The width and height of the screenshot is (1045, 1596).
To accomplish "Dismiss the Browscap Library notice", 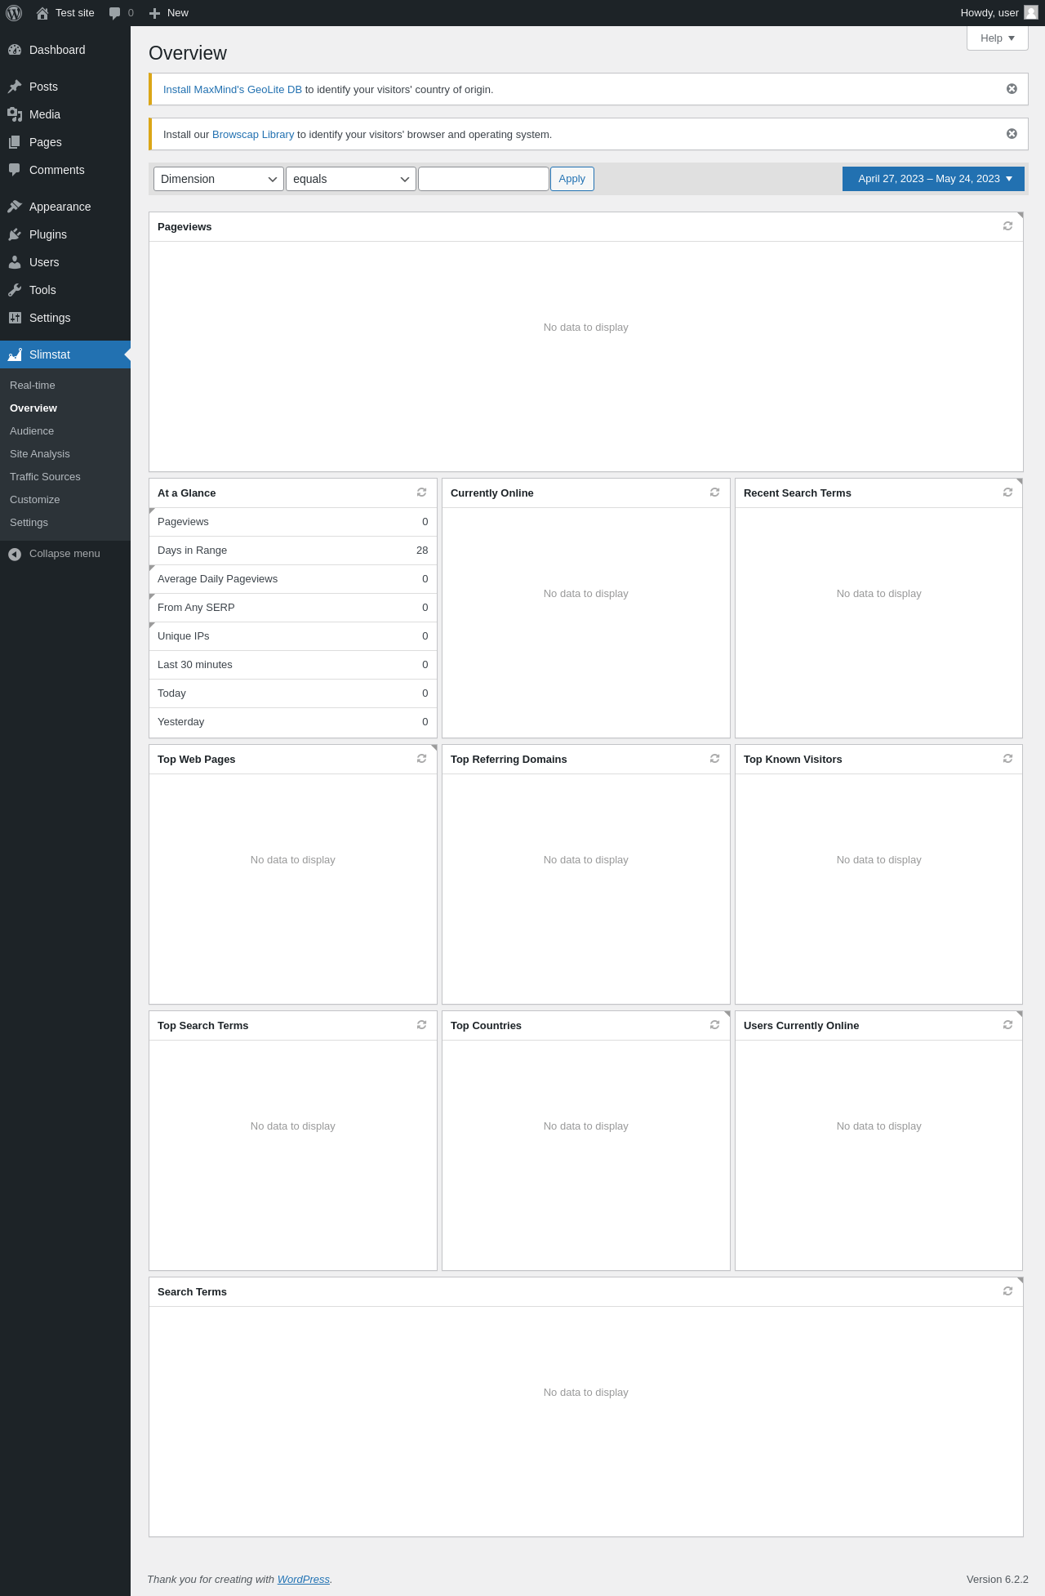I will (1012, 134).
